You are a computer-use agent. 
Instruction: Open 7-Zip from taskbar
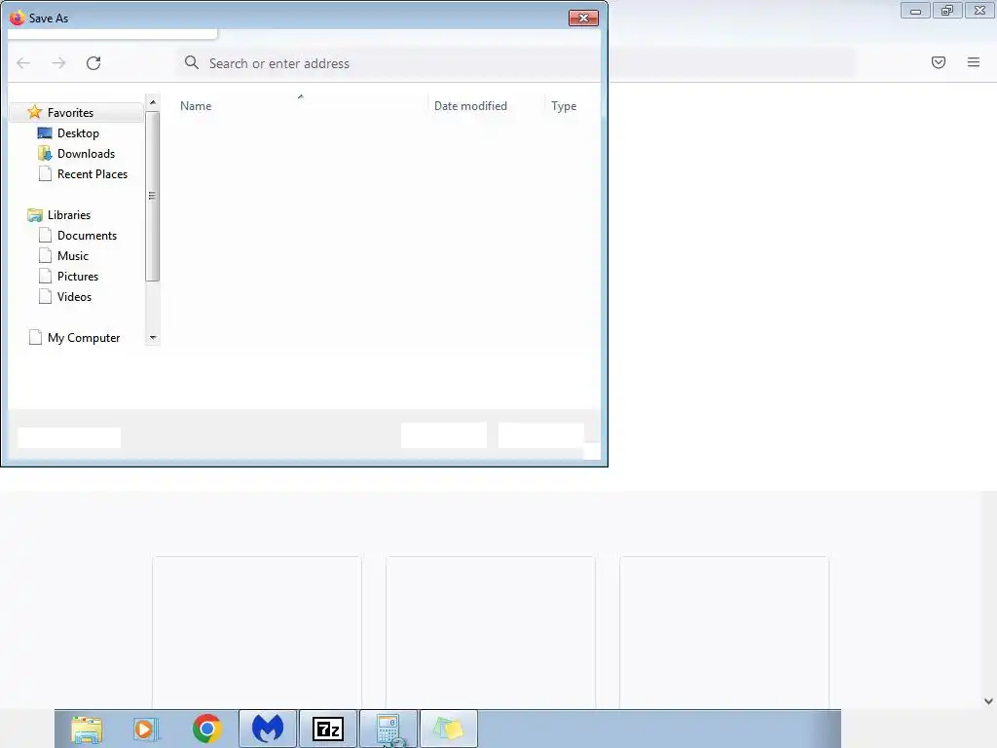pyautogui.click(x=328, y=729)
